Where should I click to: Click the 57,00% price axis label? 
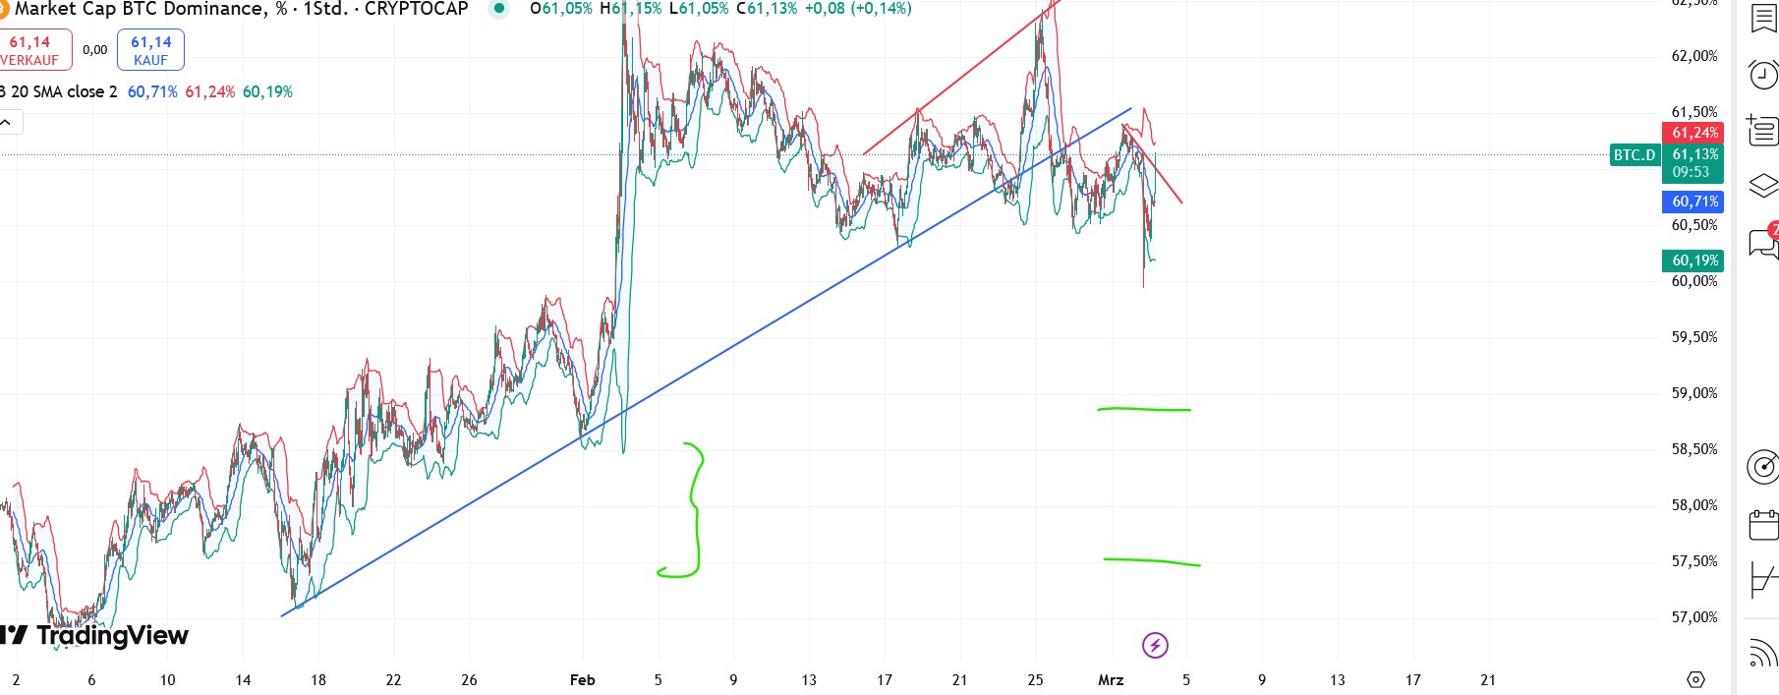coord(1694,617)
